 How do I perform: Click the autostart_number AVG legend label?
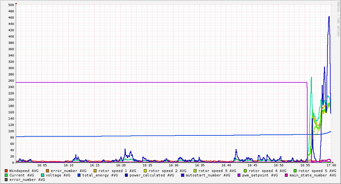pos(208,175)
